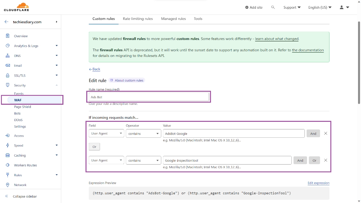Open the Page Shield sidebar item
The width and height of the screenshot is (361, 203).
(22, 107)
